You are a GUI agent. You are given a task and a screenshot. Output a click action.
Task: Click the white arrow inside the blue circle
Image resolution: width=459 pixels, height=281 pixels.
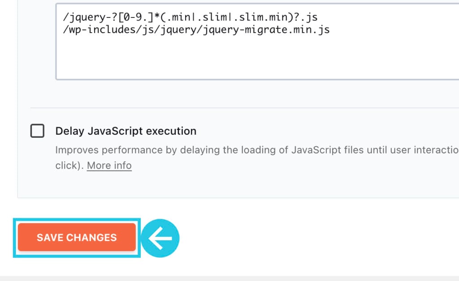click(160, 238)
